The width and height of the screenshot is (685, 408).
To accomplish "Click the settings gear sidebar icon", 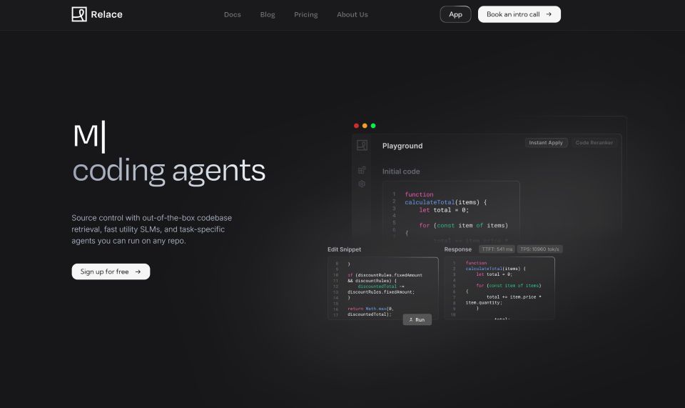I will pos(362,184).
